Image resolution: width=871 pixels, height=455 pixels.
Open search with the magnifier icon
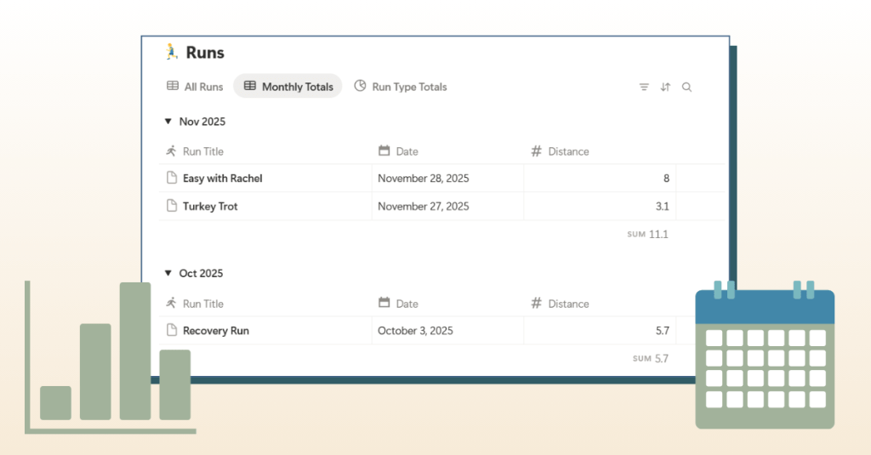click(686, 87)
